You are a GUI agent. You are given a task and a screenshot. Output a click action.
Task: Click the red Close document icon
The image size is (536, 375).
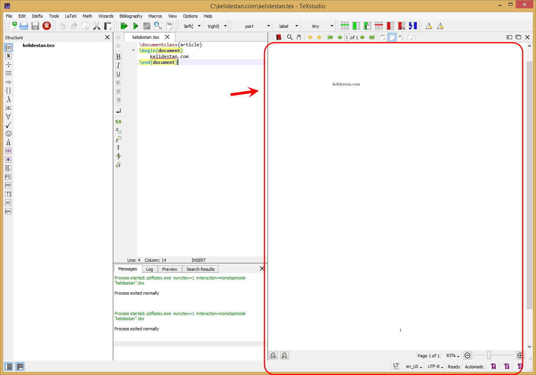(47, 26)
